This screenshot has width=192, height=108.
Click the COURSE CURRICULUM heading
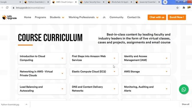click(x=50, y=37)
